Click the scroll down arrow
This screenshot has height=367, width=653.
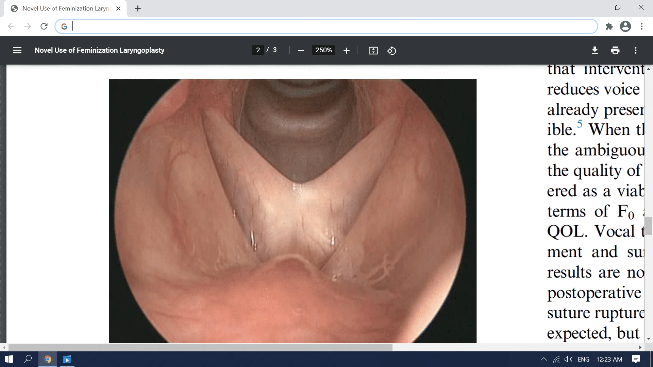pos(649,339)
